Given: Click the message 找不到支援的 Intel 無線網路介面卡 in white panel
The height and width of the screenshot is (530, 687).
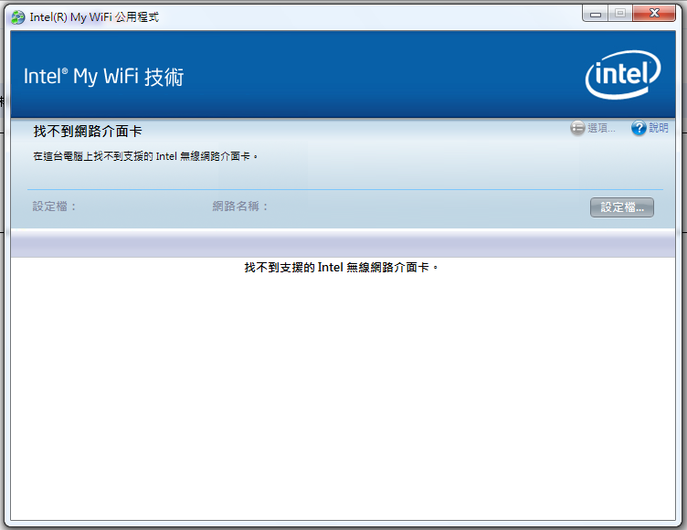Looking at the screenshot, I should pos(341,268).
